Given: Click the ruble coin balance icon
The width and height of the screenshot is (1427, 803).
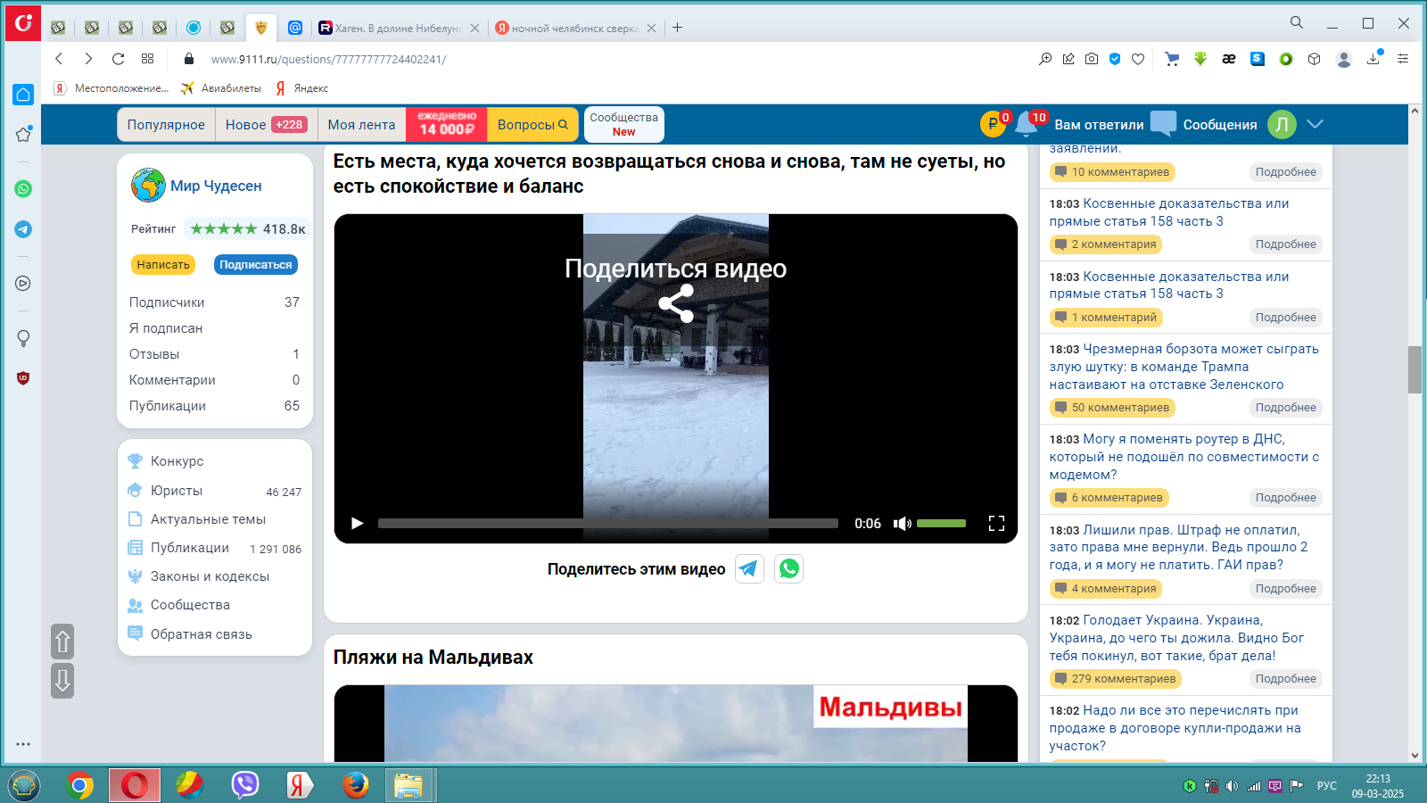Looking at the screenshot, I should tap(993, 125).
